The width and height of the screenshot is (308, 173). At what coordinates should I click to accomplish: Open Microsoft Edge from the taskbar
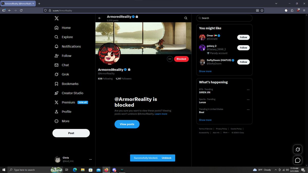click(75, 170)
